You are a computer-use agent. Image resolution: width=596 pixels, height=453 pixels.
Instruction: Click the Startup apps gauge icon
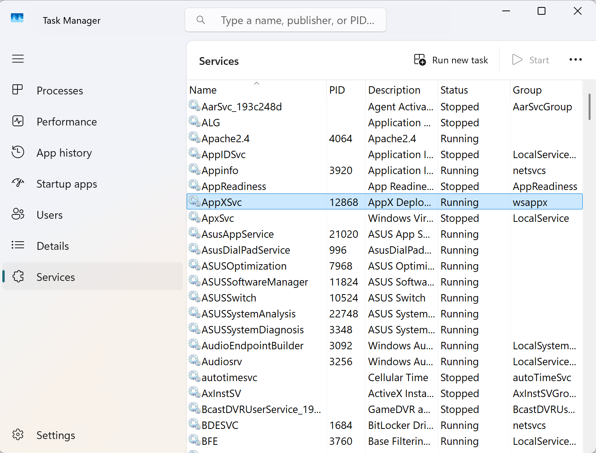[x=18, y=182]
